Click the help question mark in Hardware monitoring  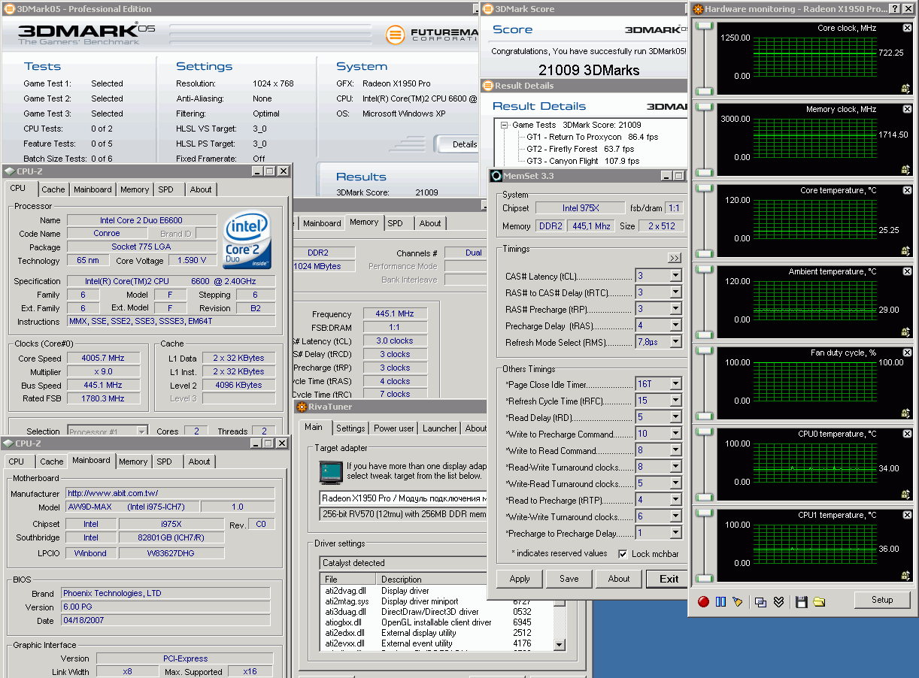(x=894, y=9)
